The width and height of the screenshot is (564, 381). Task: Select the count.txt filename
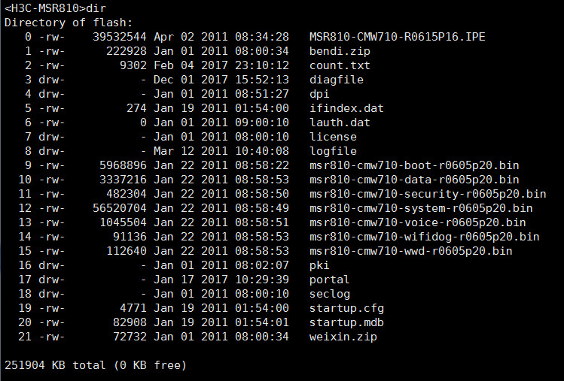pos(340,65)
